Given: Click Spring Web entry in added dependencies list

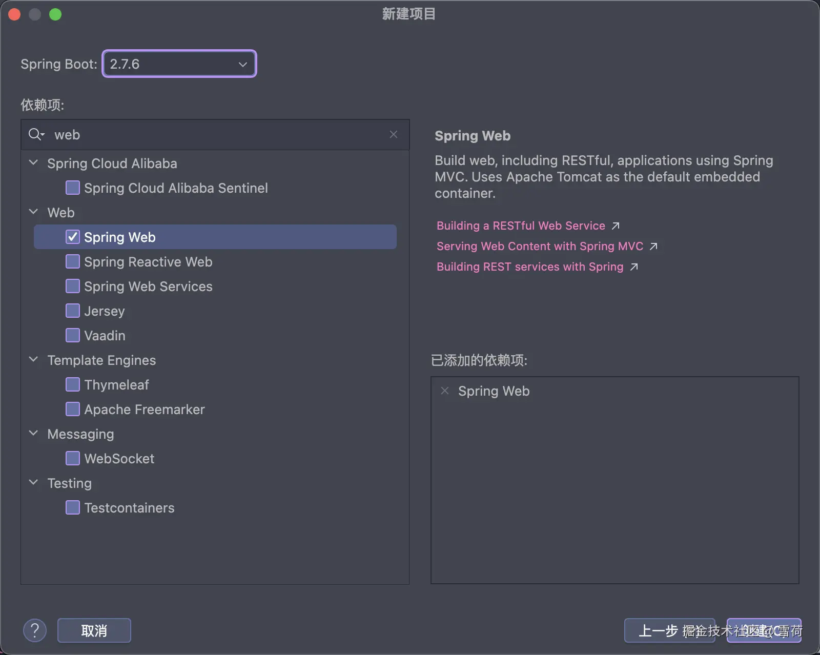Looking at the screenshot, I should click(494, 391).
